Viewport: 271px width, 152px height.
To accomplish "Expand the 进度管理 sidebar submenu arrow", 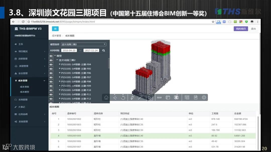I will (45, 59).
